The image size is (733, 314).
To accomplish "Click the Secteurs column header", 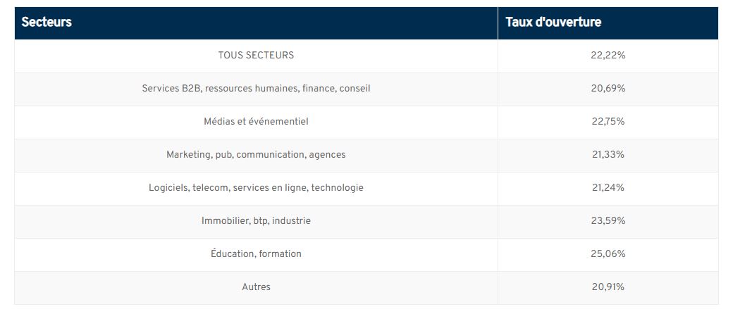I will 256,23.
